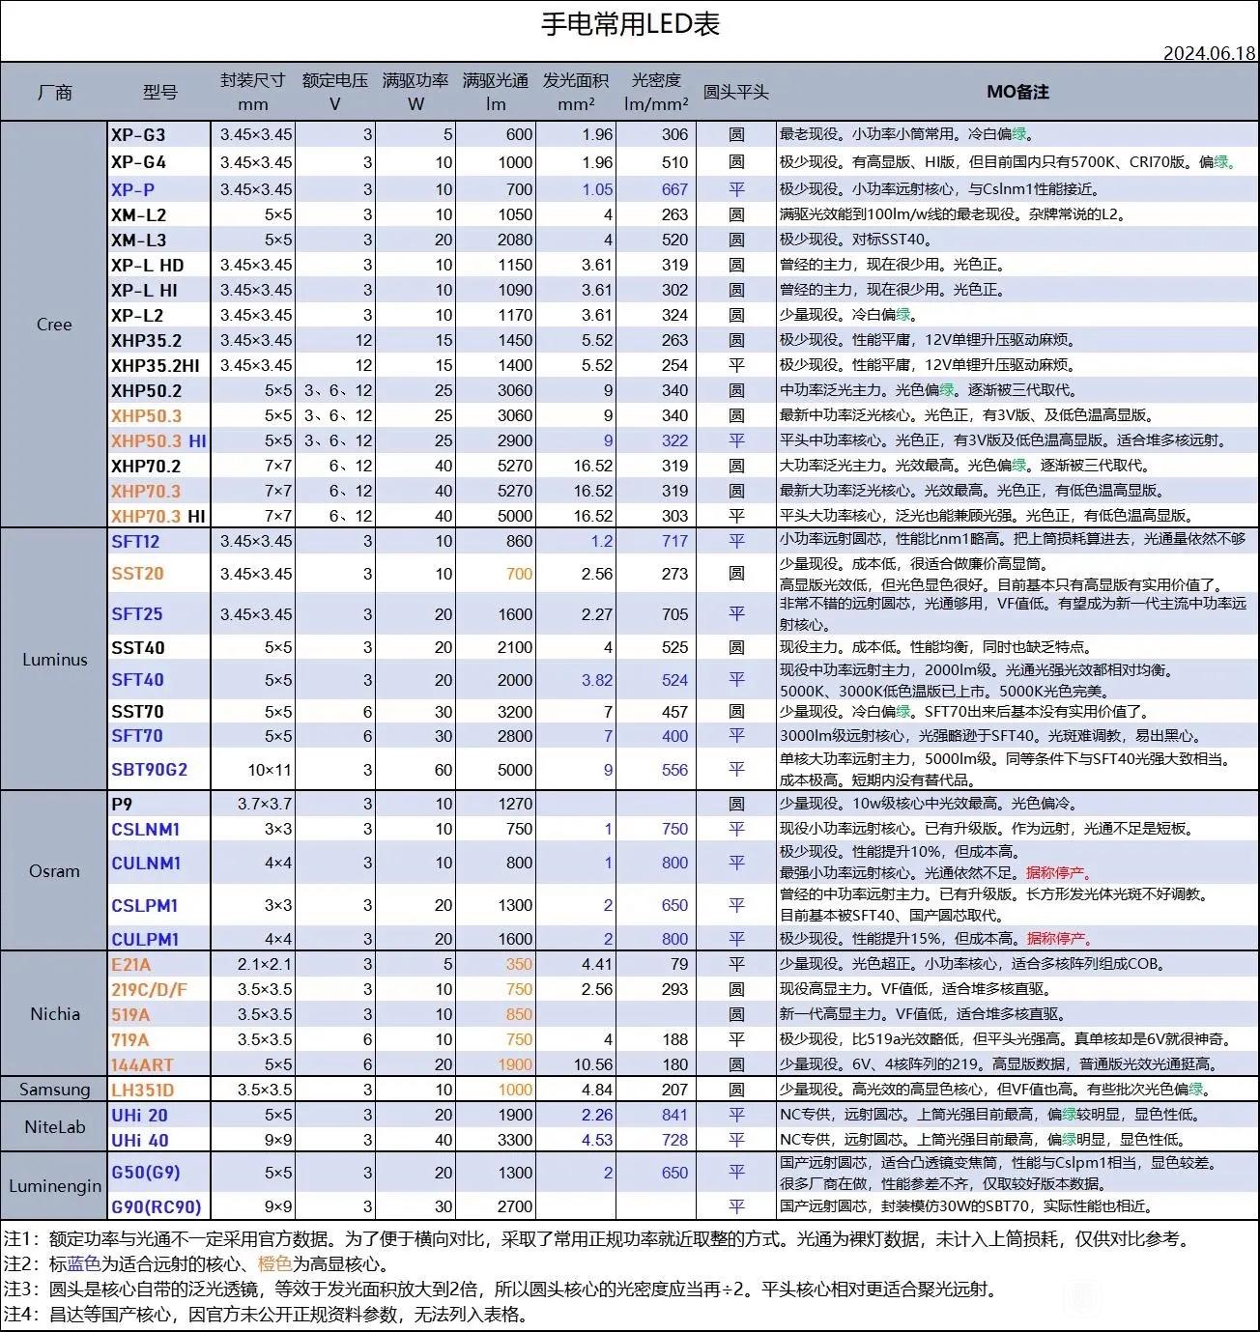This screenshot has width=1260, height=1332.
Task: Select the XHP50.2 model cell
Action: click(x=159, y=390)
